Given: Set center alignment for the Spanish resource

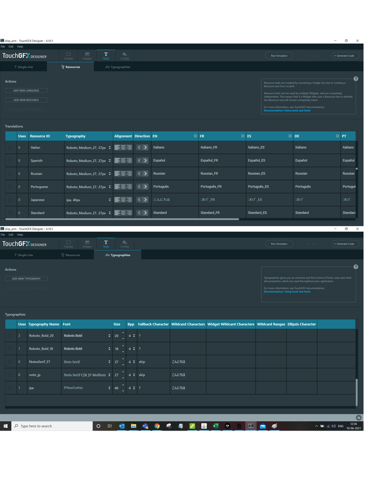Looking at the screenshot, I should [x=123, y=160].
